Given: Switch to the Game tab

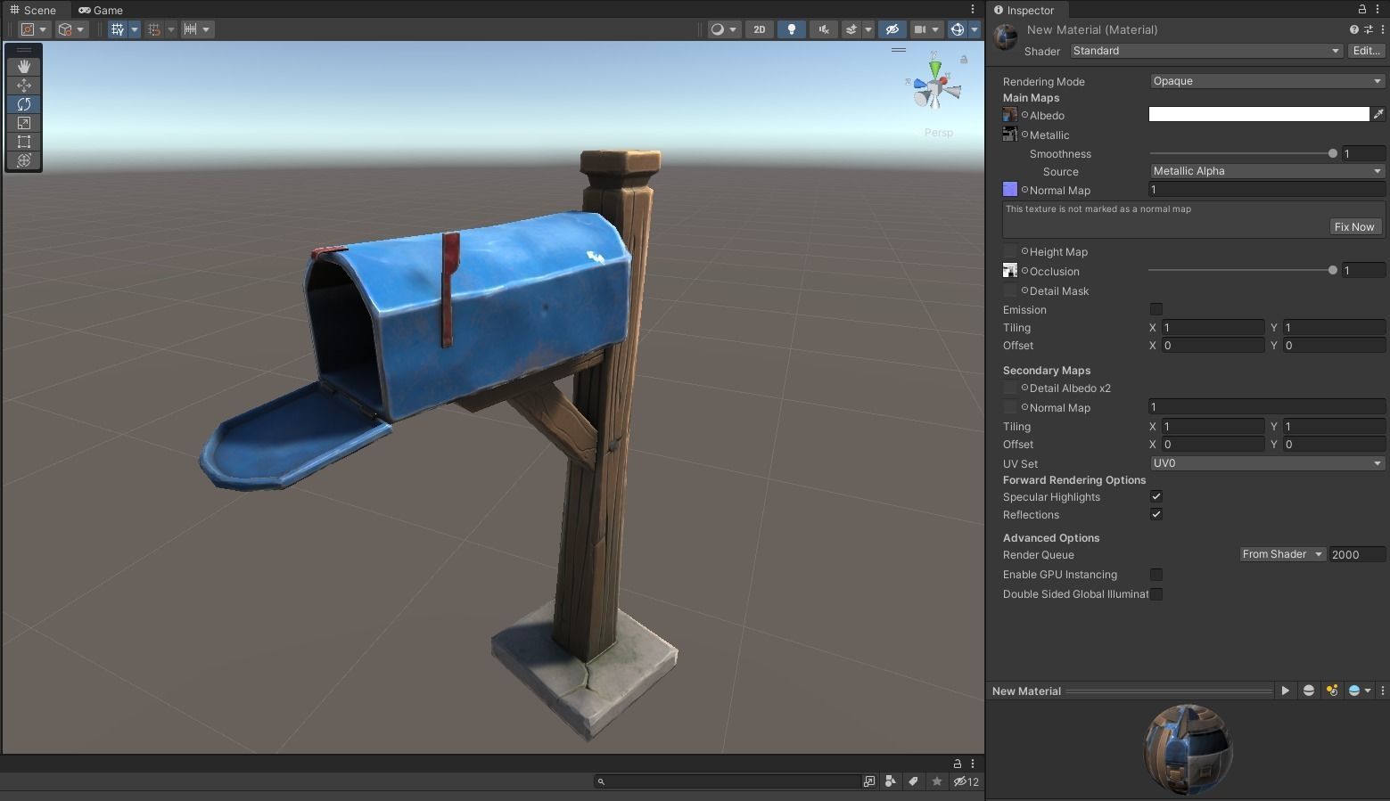Looking at the screenshot, I should click(101, 10).
